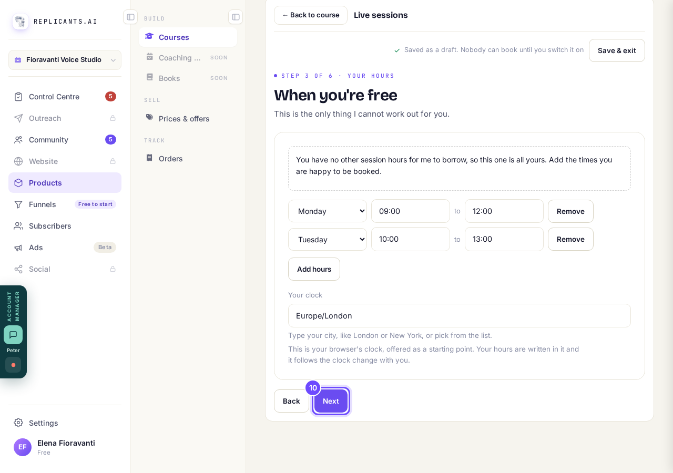Remove the Monday hours row

pos(570,211)
